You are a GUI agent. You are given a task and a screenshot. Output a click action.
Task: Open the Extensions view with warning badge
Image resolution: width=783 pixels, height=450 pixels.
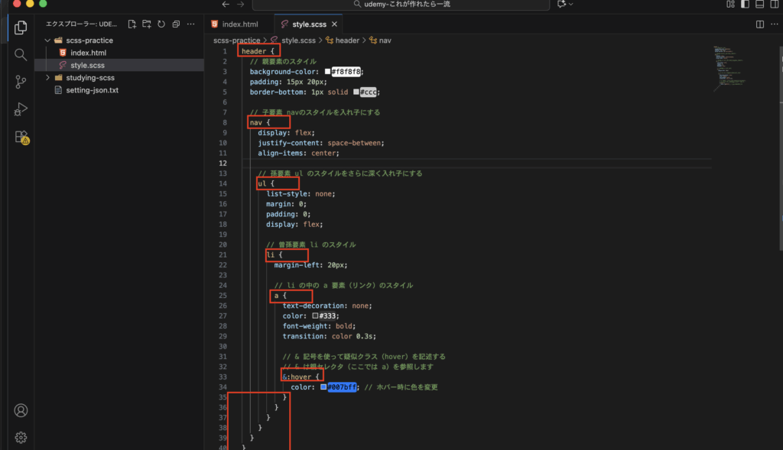click(x=21, y=137)
